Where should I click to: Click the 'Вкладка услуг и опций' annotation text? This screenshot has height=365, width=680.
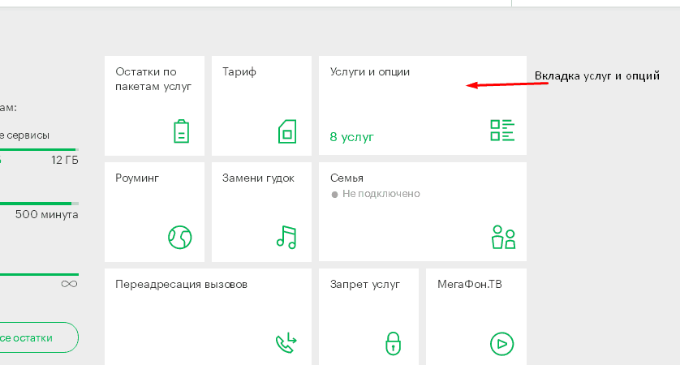596,75
